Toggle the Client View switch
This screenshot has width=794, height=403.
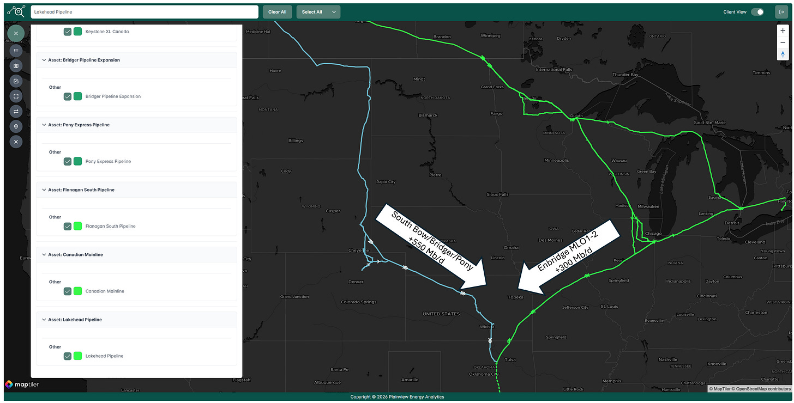pos(757,12)
